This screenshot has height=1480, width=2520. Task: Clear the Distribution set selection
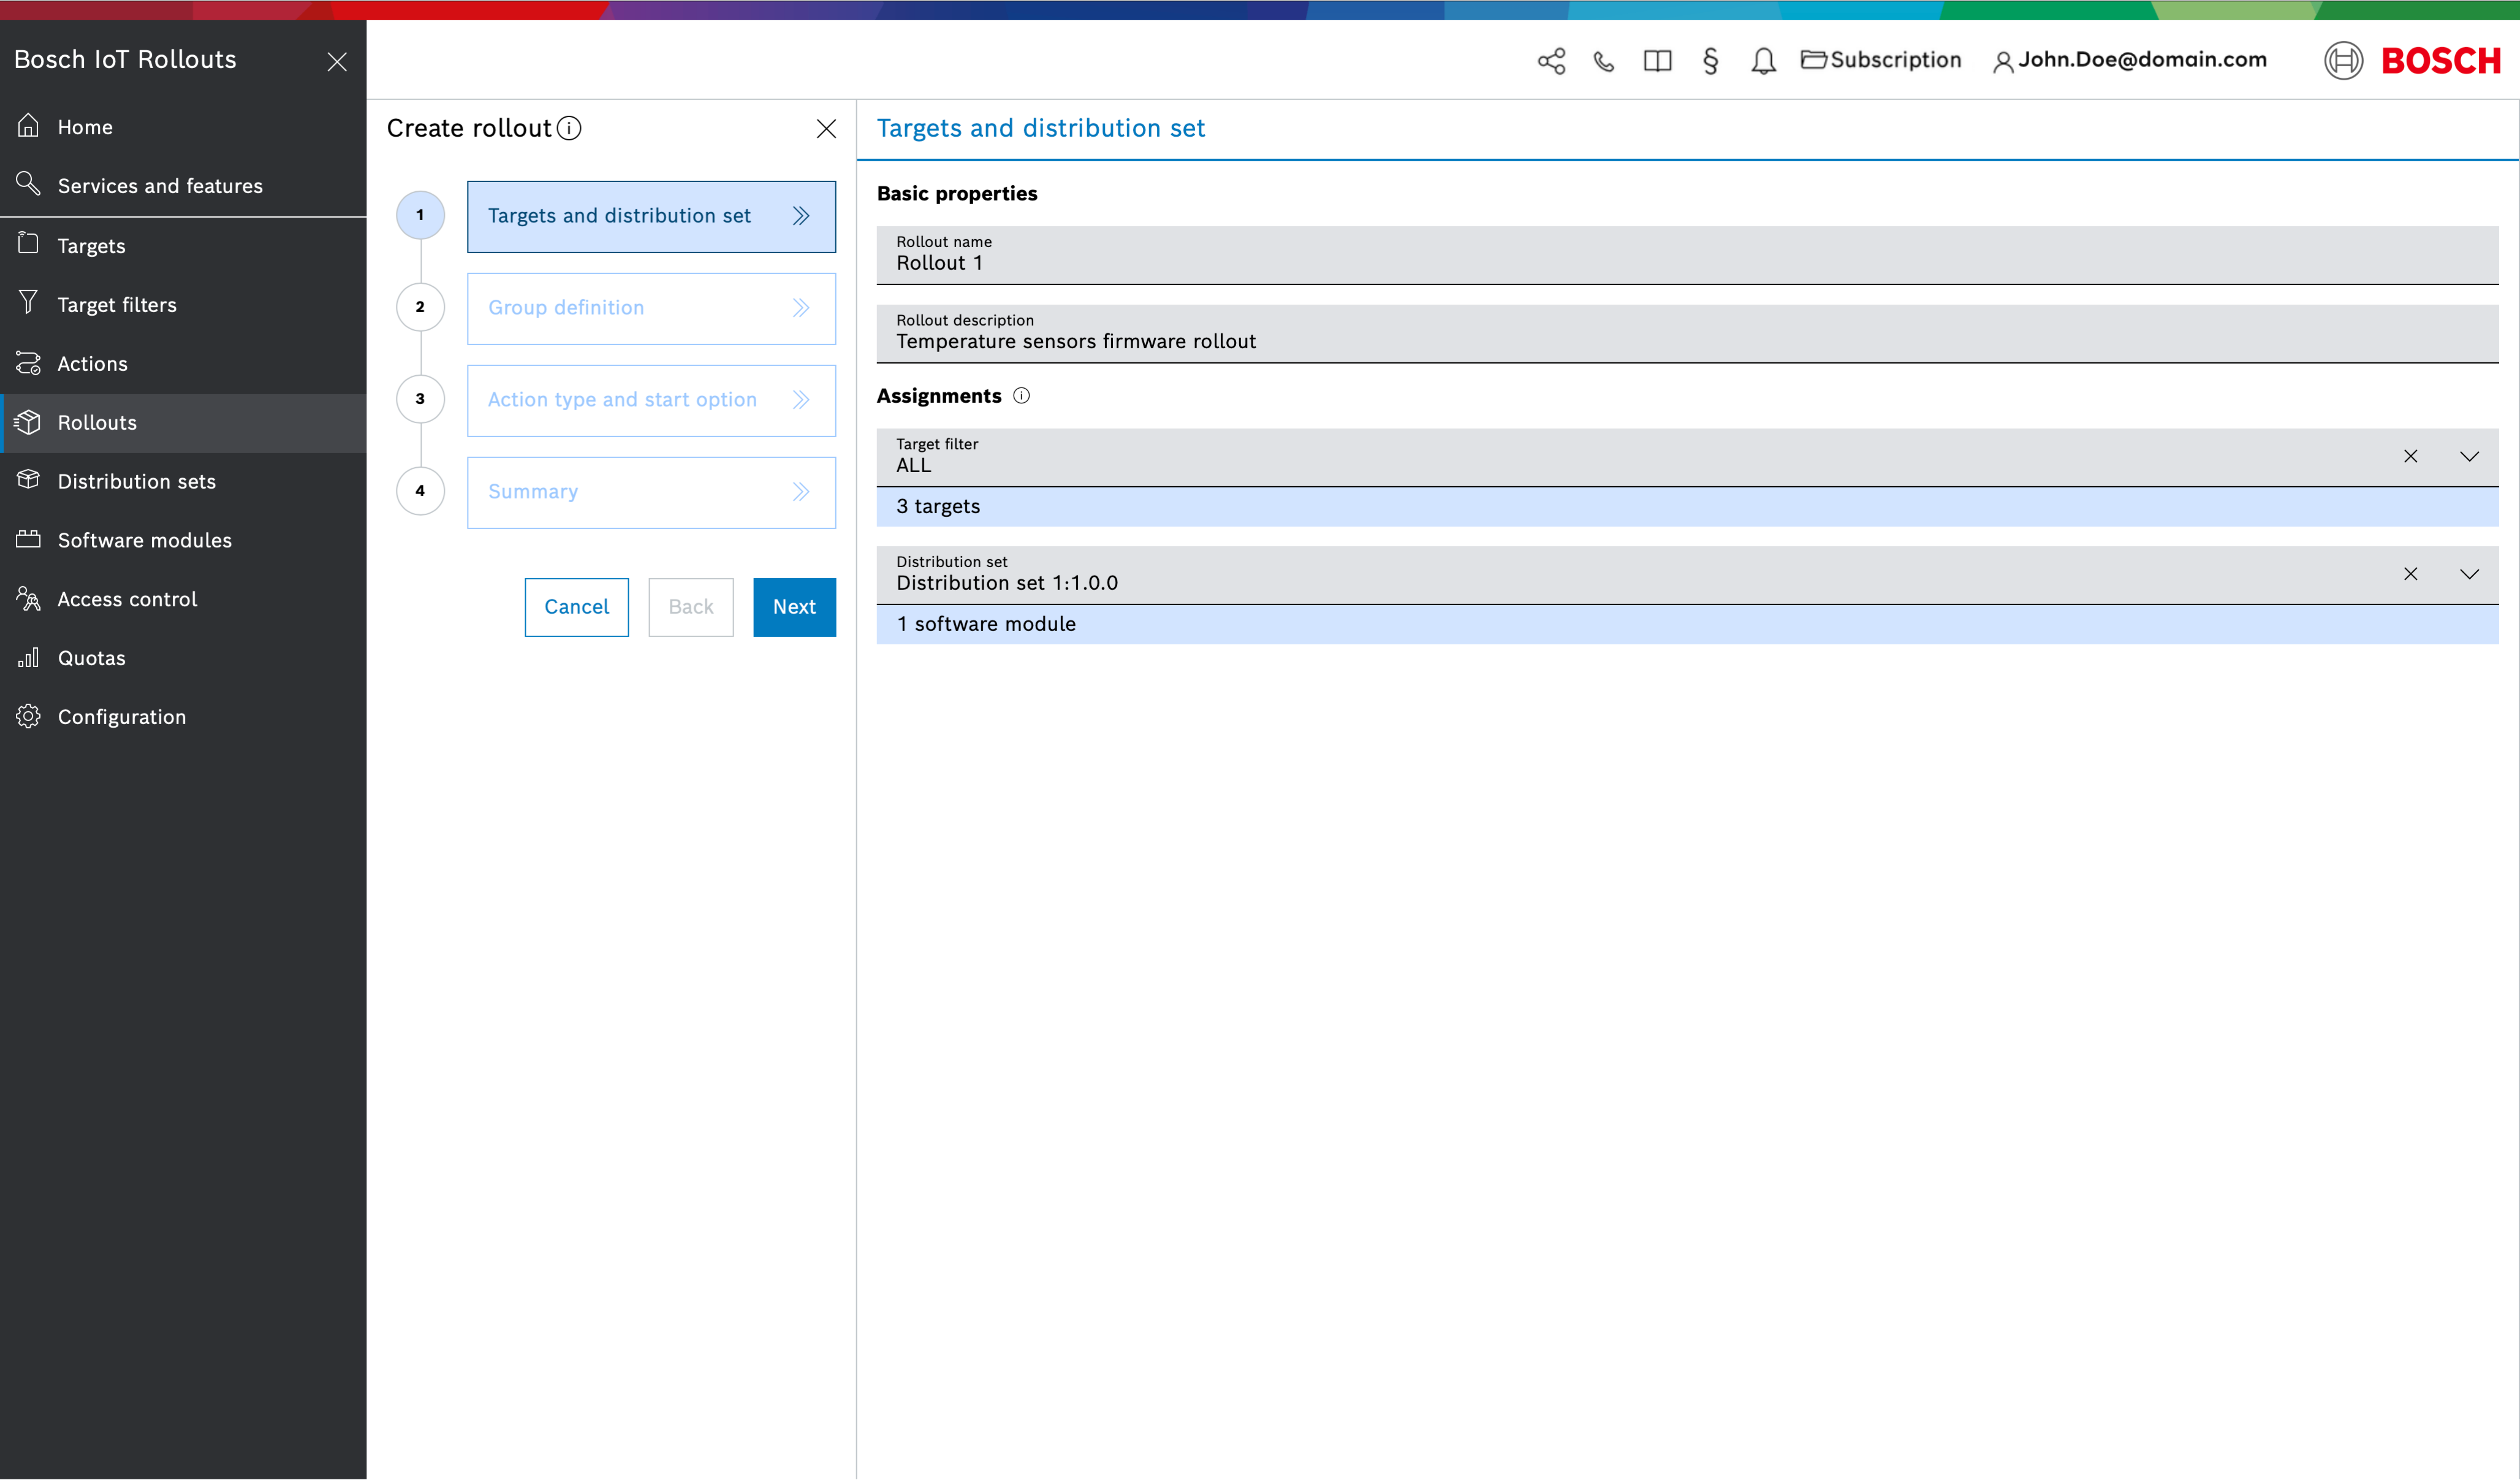(2410, 573)
